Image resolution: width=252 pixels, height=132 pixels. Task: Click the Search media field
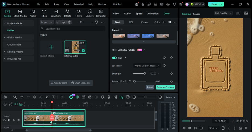tap(72, 29)
